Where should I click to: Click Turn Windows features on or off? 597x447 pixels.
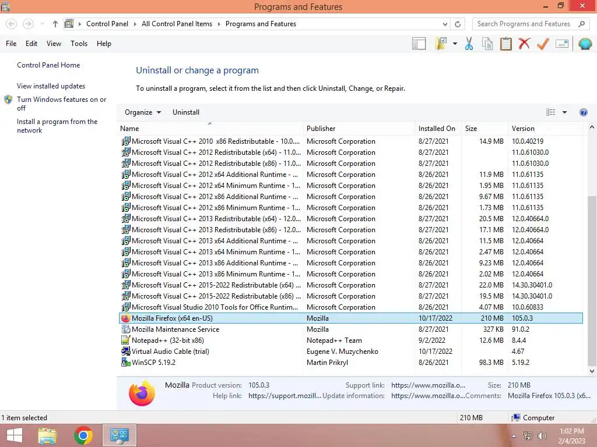coord(61,104)
